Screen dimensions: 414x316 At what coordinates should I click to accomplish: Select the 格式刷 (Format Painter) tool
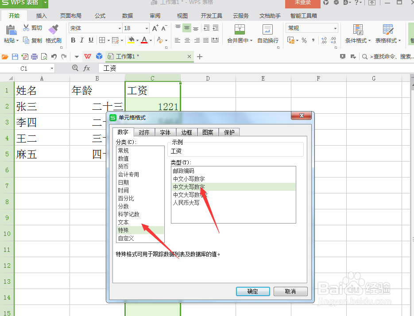click(53, 34)
